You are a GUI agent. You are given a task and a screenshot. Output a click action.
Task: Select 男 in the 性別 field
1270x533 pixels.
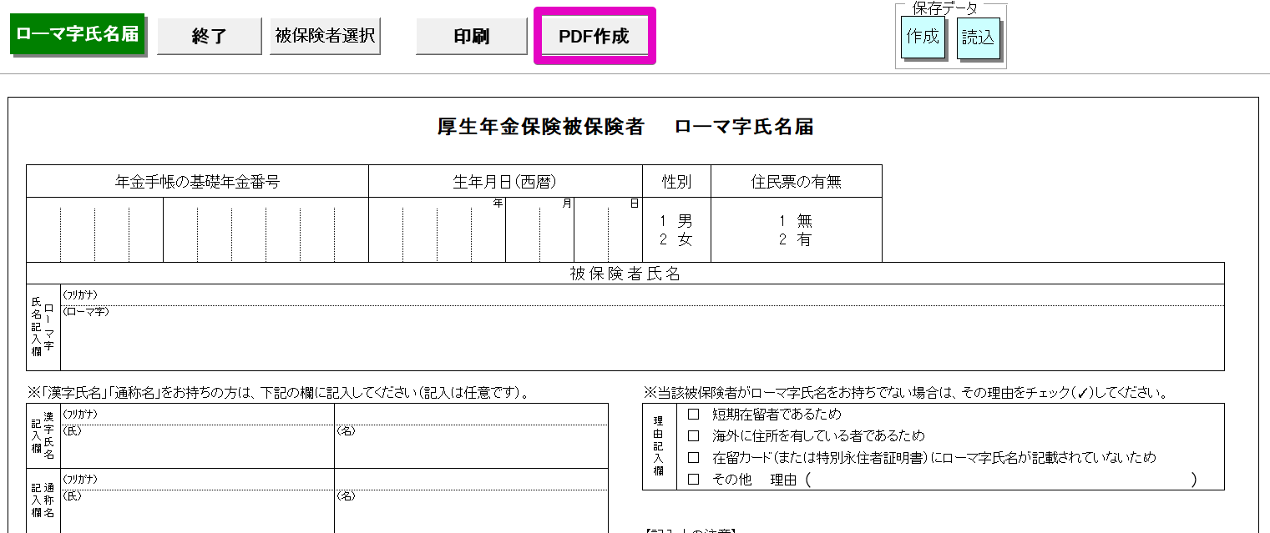point(676,222)
